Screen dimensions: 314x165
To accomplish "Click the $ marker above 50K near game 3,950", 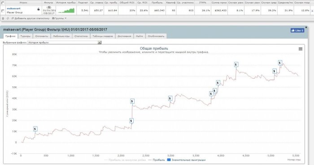I will coord(218,83).
